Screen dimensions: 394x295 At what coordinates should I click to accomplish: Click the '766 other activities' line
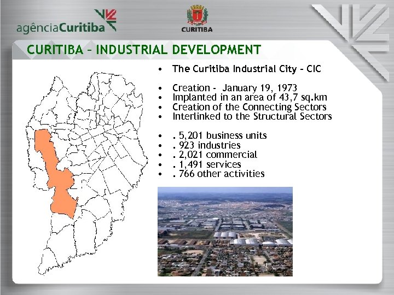(x=218, y=174)
